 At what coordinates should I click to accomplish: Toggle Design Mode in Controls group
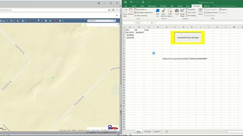(182, 12)
